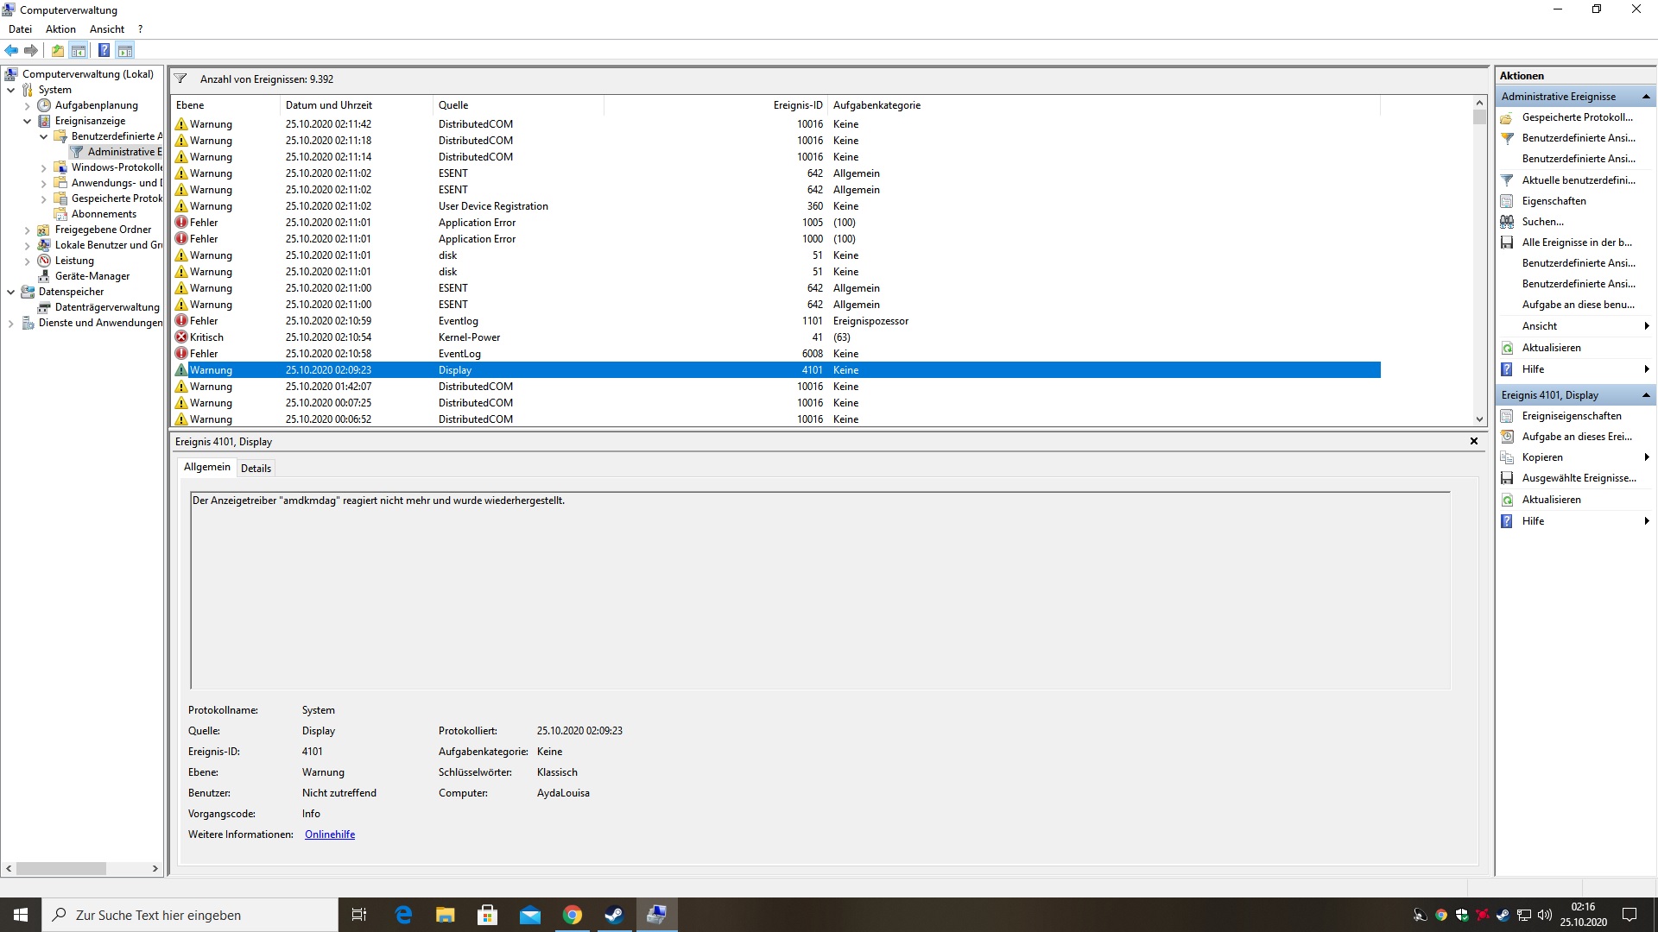Click the event list scroll down arrow
The width and height of the screenshot is (1658, 932).
click(x=1479, y=419)
